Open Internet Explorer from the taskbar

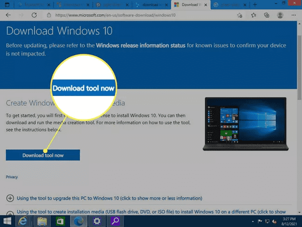pyautogui.click(x=23, y=221)
